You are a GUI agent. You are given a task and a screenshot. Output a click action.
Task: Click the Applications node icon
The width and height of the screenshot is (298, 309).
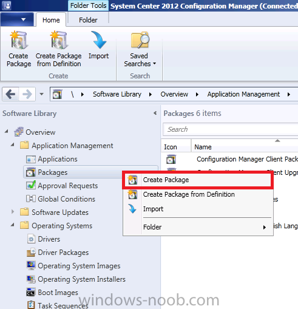[x=31, y=159]
